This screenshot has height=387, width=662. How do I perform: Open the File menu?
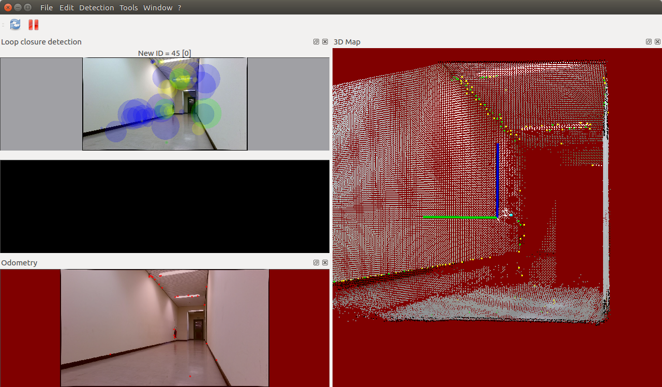pyautogui.click(x=47, y=8)
